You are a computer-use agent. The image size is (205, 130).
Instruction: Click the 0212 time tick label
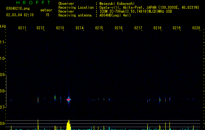(x=40, y=28)
